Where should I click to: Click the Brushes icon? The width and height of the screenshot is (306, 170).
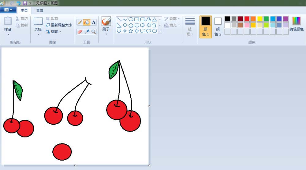click(106, 21)
